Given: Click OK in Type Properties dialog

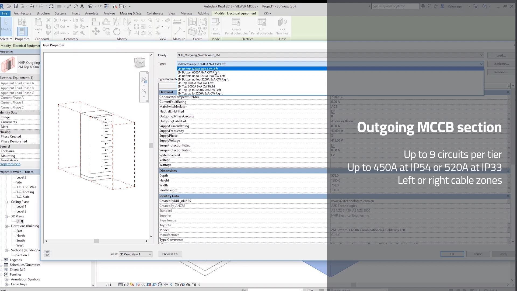Looking at the screenshot, I should (x=452, y=254).
